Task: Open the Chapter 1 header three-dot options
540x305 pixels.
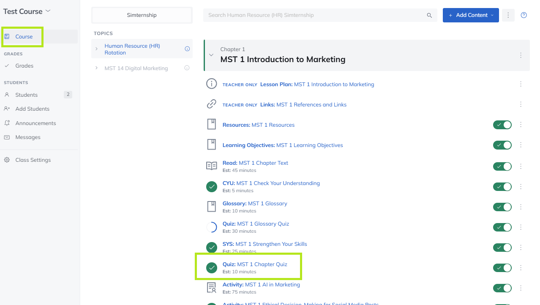Action: click(521, 55)
